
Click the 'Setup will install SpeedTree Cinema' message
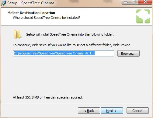pyautogui.click(x=70, y=34)
